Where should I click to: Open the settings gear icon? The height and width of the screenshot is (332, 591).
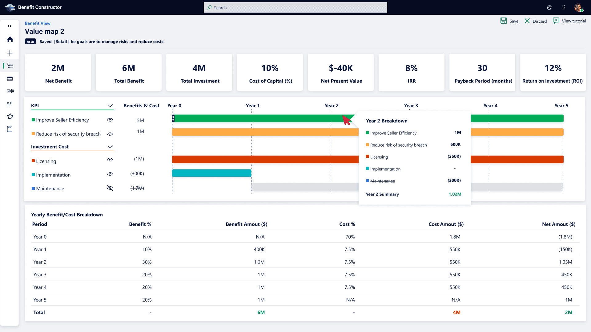(x=549, y=7)
